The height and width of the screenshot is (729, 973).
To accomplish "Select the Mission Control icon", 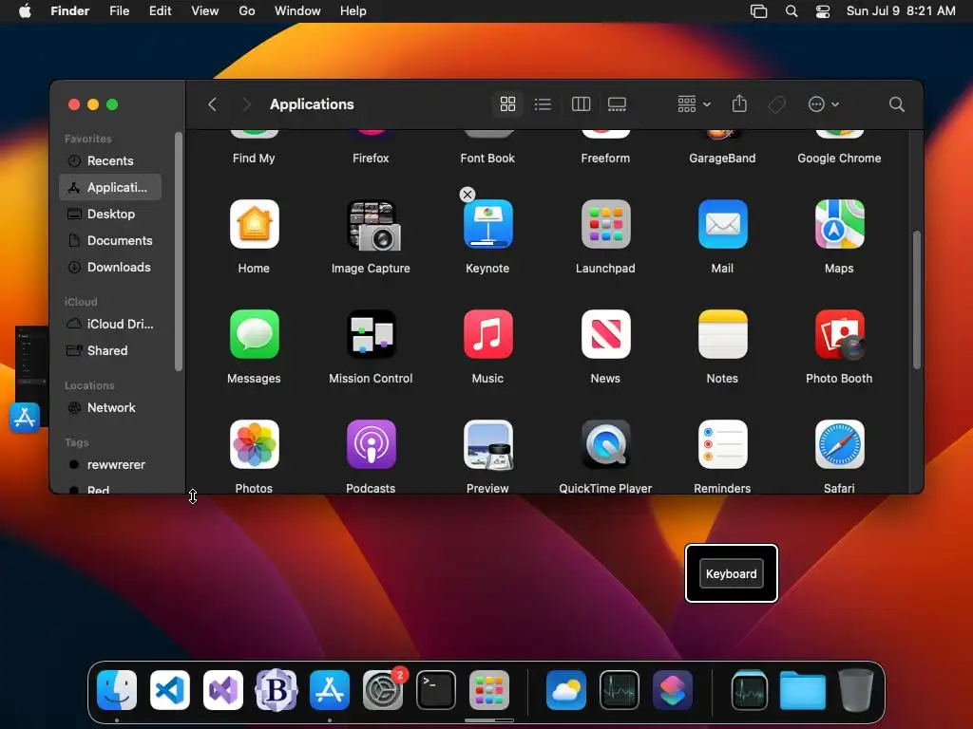I will (372, 334).
